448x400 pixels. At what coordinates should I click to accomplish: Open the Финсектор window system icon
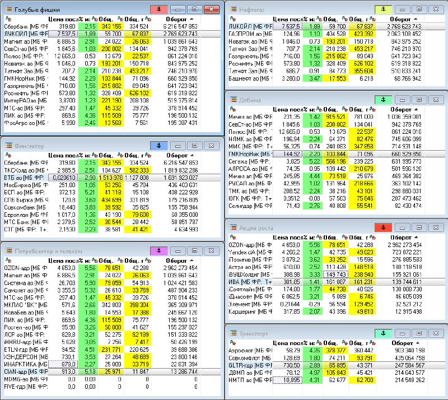[x=9, y=146]
